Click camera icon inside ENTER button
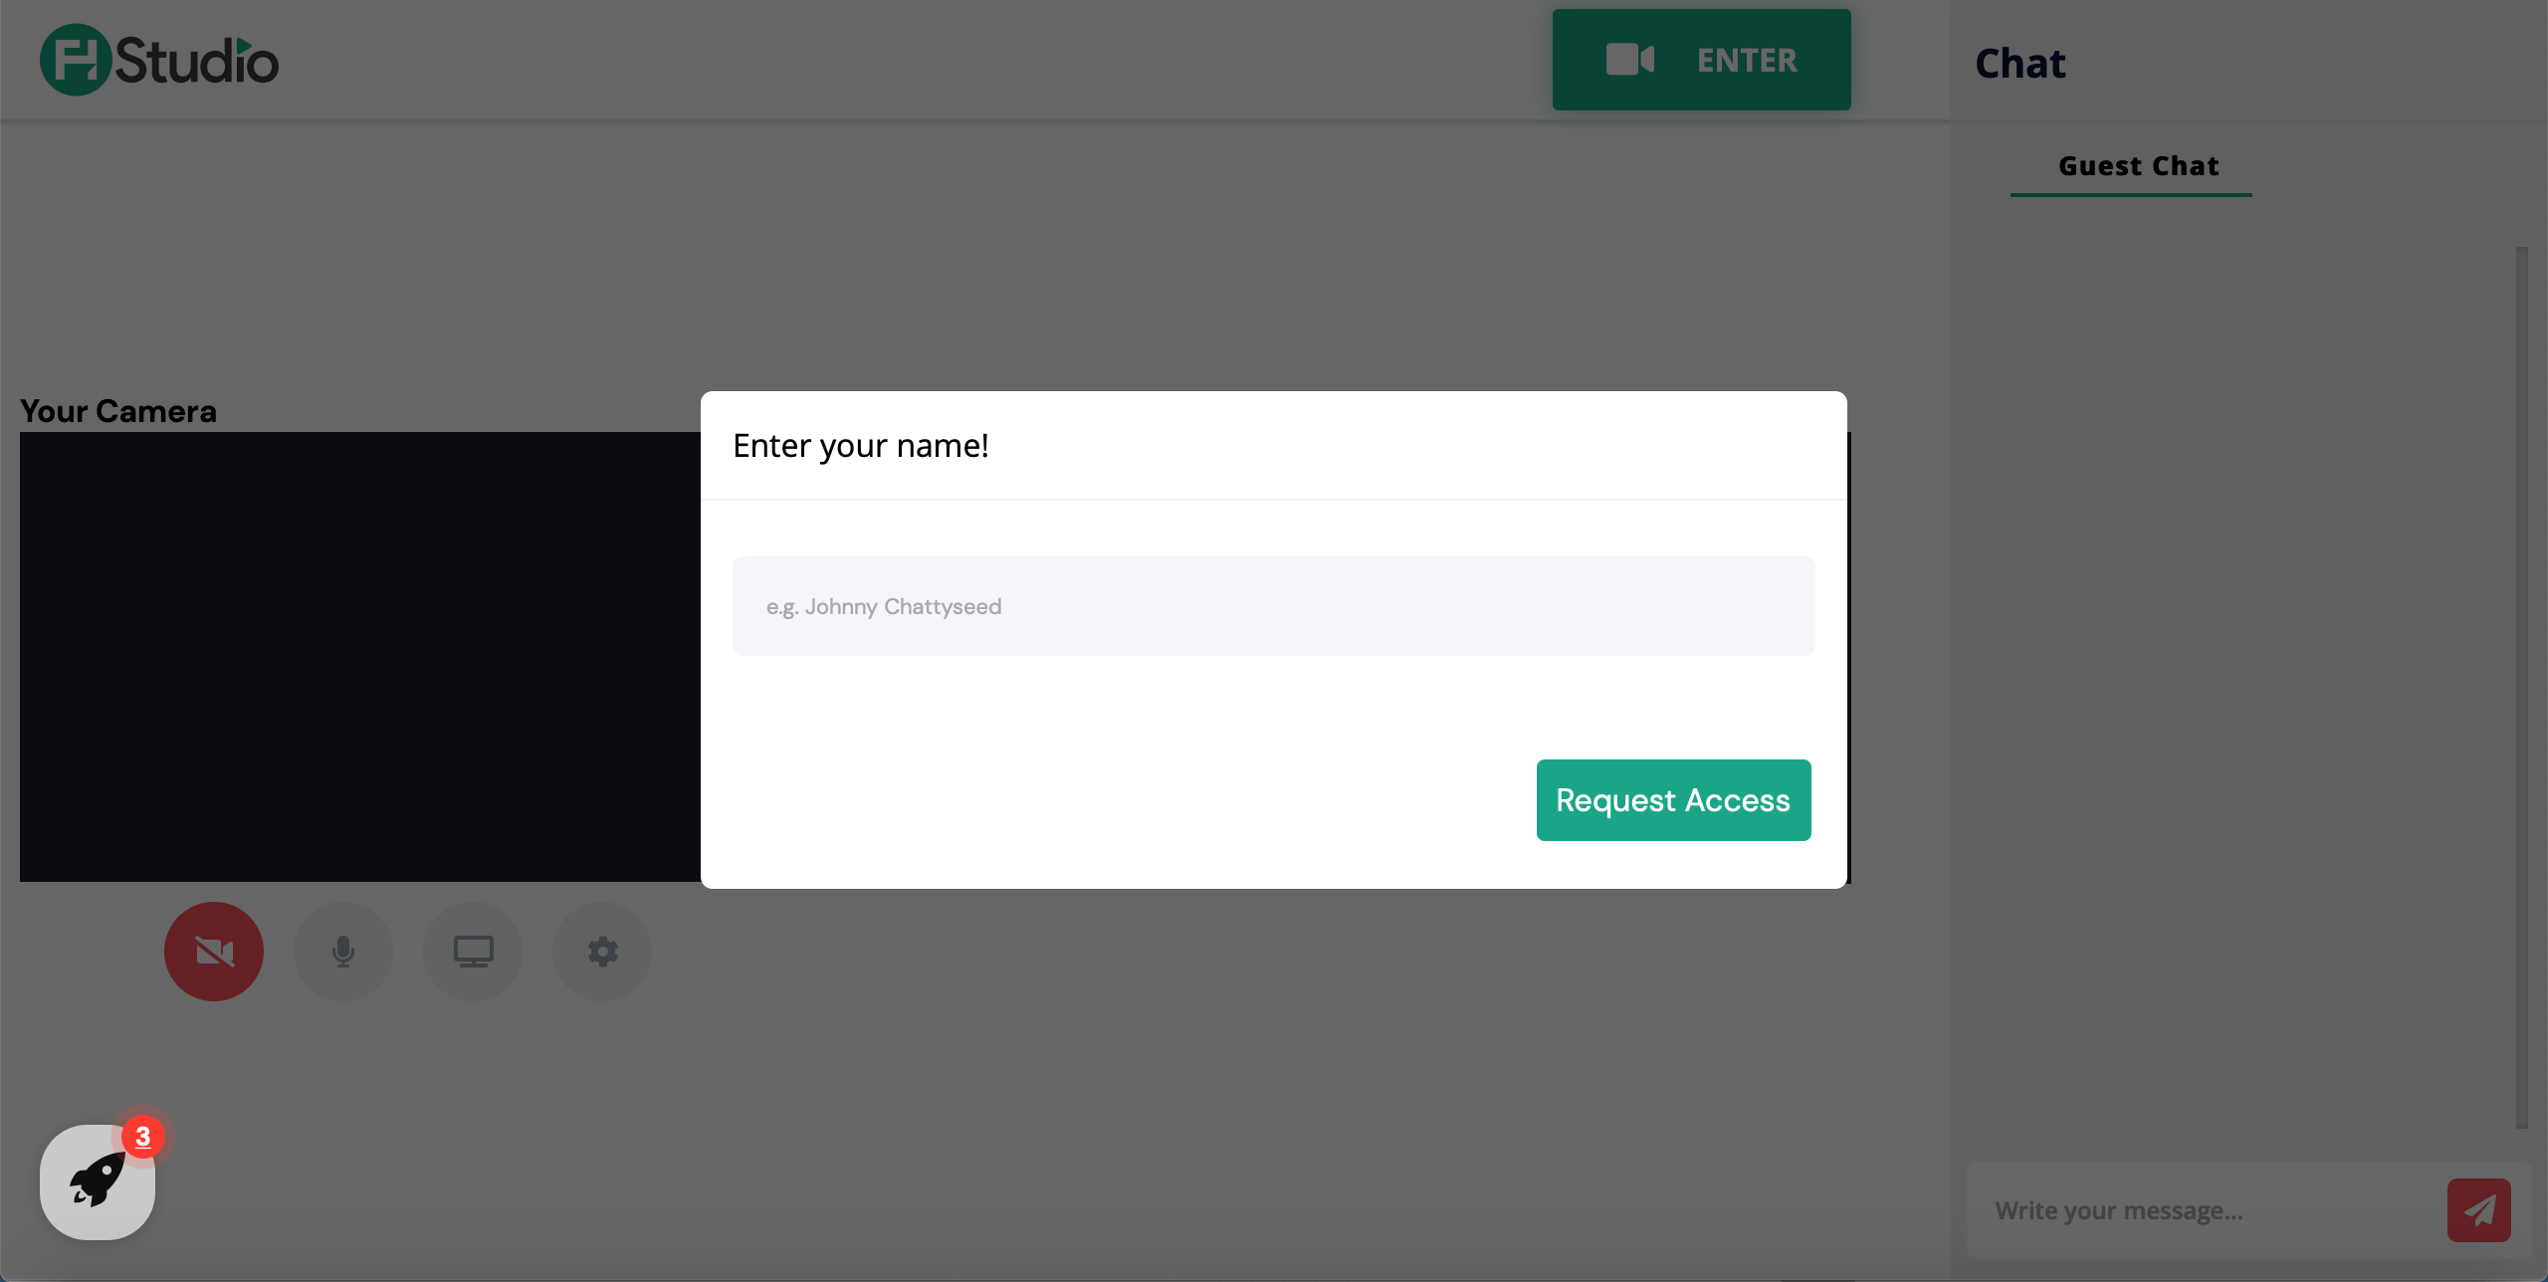This screenshot has height=1282, width=2548. tap(1629, 60)
